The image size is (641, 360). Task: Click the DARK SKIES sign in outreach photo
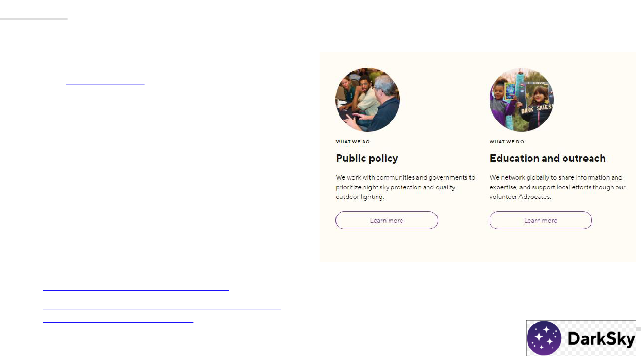(x=538, y=110)
